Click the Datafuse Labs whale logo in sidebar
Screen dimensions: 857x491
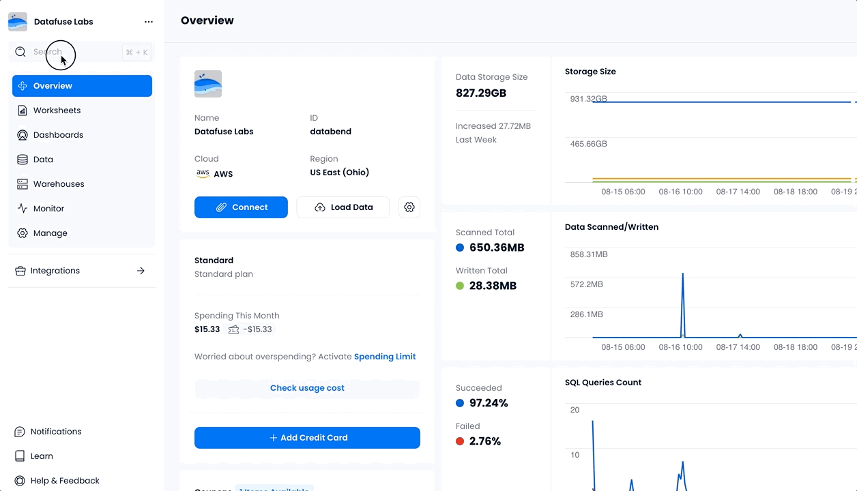pyautogui.click(x=18, y=22)
